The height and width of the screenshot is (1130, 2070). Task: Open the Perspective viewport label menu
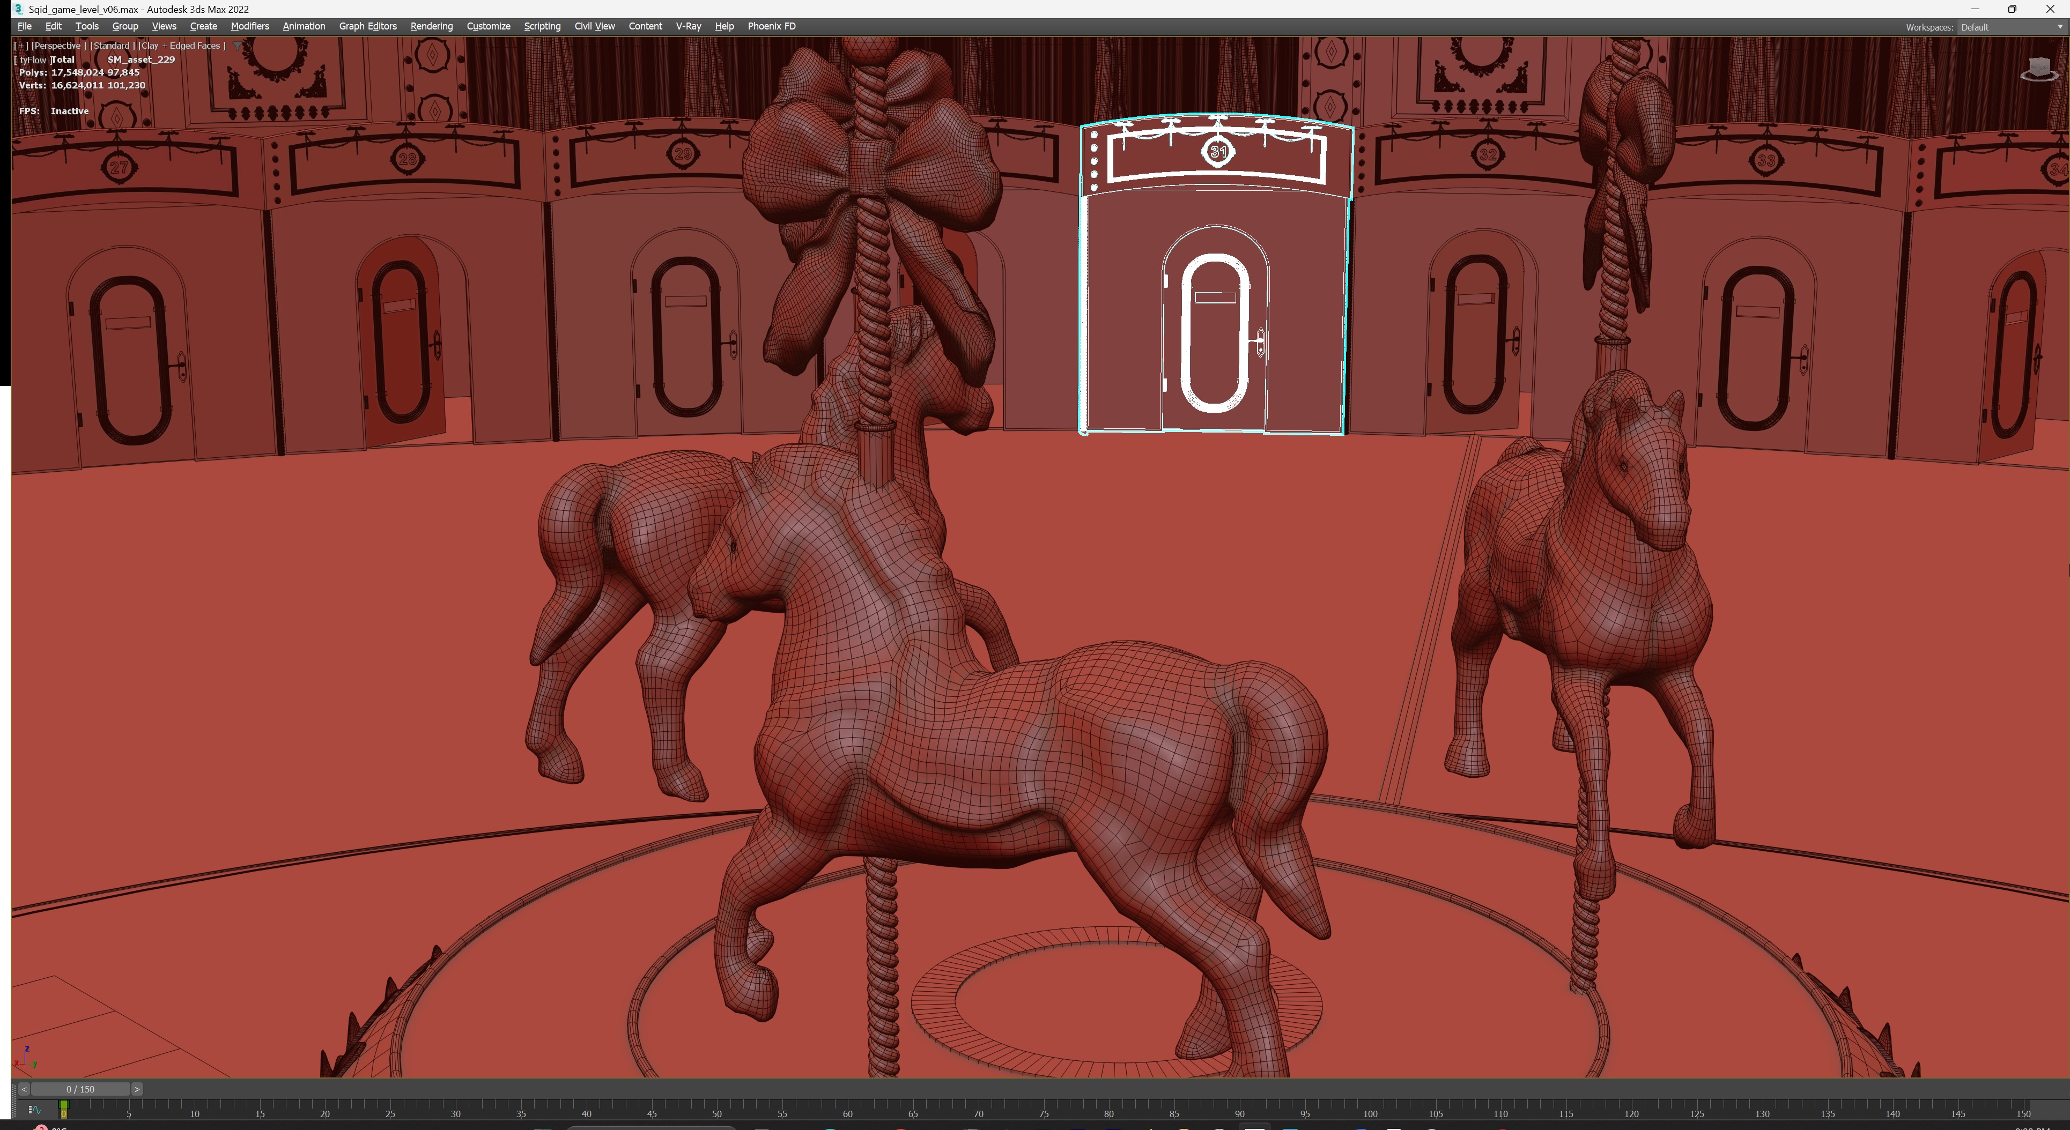point(58,46)
